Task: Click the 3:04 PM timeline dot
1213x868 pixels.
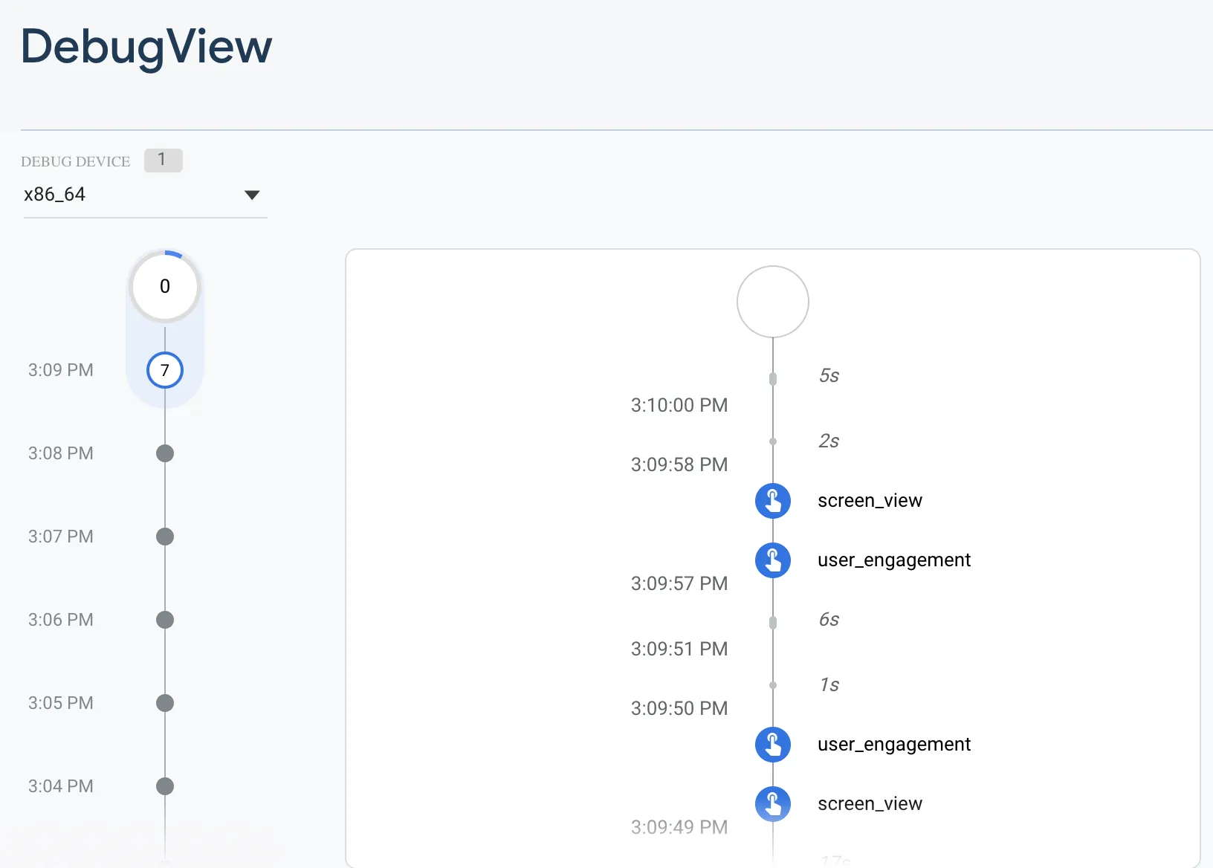Action: point(165,786)
